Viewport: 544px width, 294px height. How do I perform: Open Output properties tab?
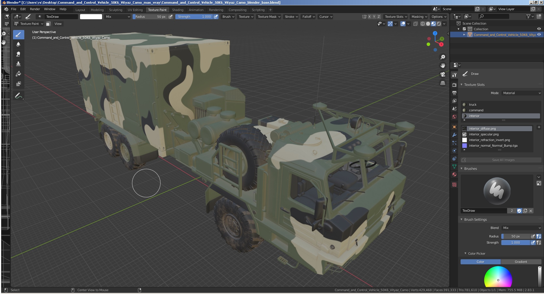tap(454, 93)
